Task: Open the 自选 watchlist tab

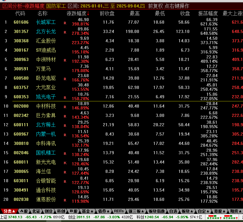Action: click(173, 211)
